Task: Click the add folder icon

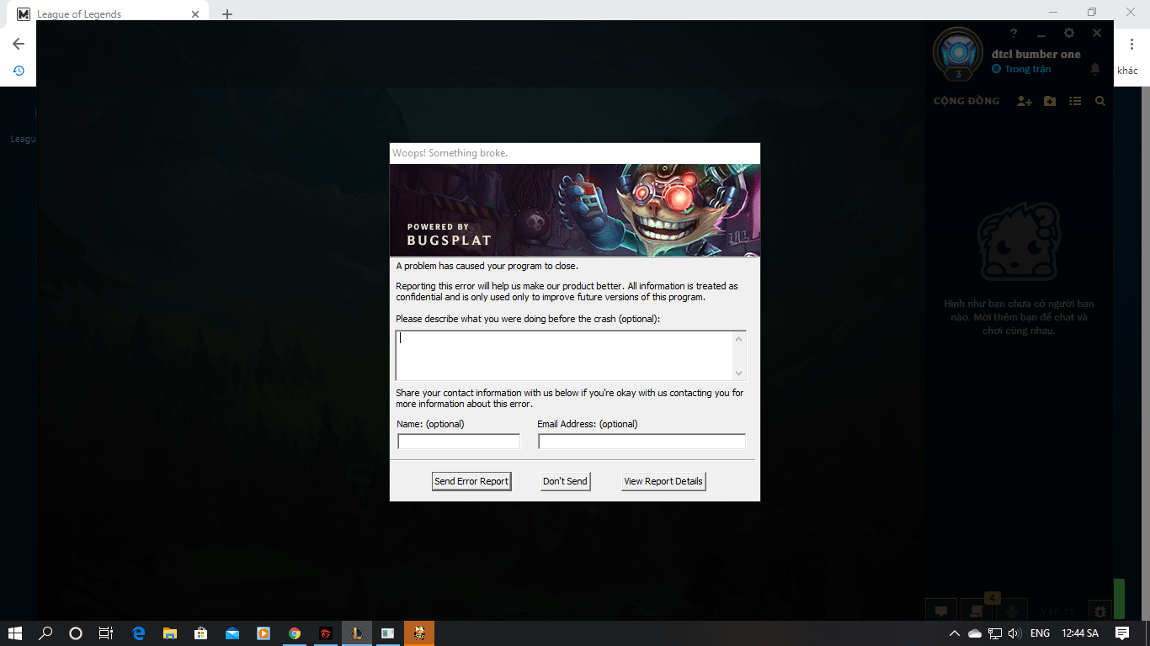Action: click(1050, 101)
